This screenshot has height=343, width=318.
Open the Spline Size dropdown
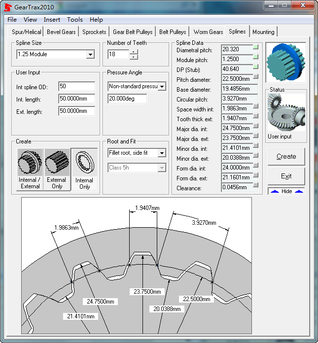click(x=90, y=54)
